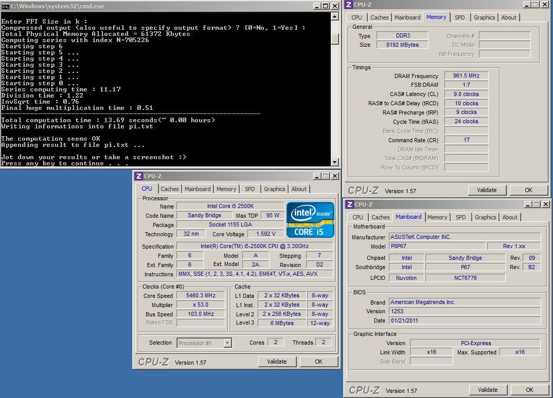Viewport: 553px width, 398px height.
Task: Open Graphics tab in CPU window
Action: click(274, 189)
